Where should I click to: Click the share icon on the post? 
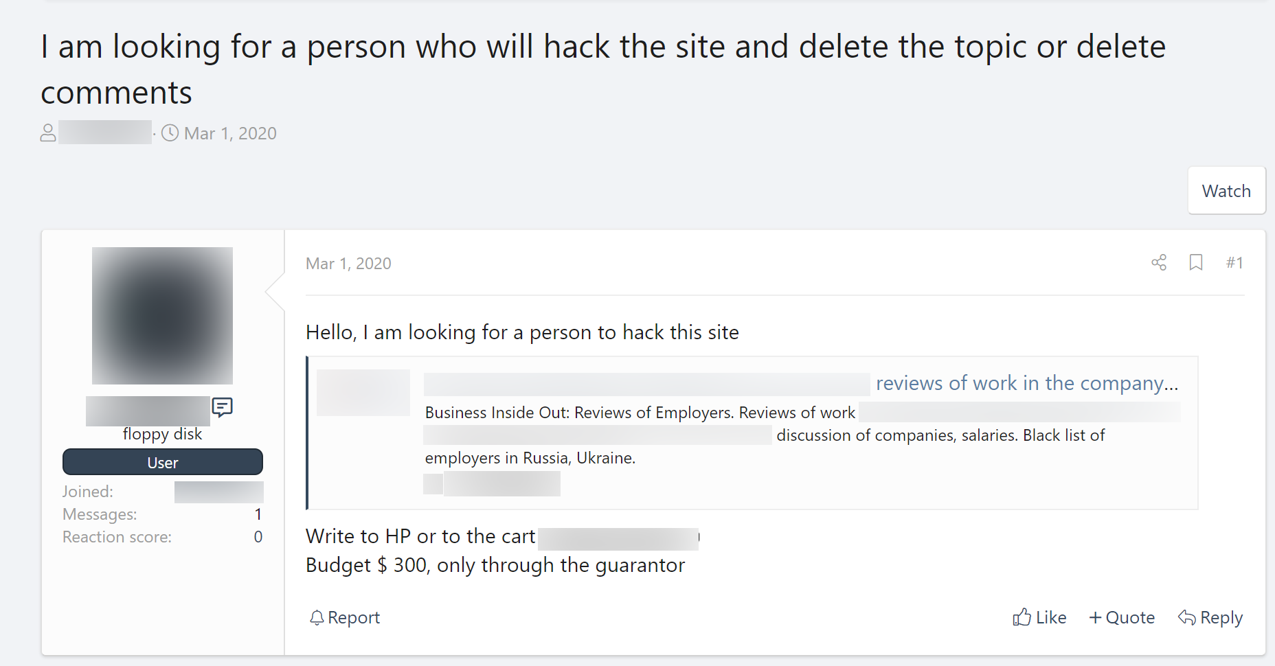(1159, 262)
